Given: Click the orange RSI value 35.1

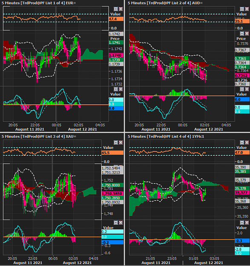Looking at the screenshot, I should pos(242,21).
